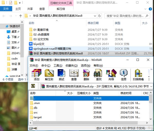Screen dimensions: 154x131
Task: Open the Extract (解压缩) ribbon tab
Action: pos(61,9)
